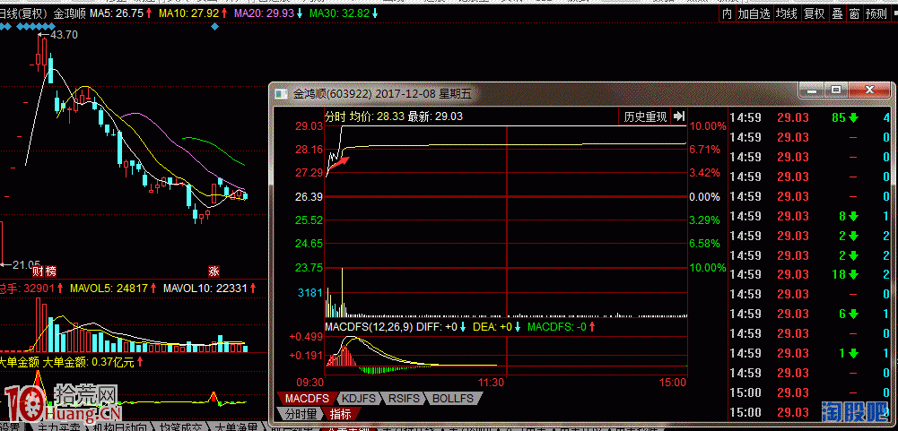Click 金鸿顺(603922) window title text
Image resolution: width=898 pixels, height=431 pixels.
click(334, 93)
